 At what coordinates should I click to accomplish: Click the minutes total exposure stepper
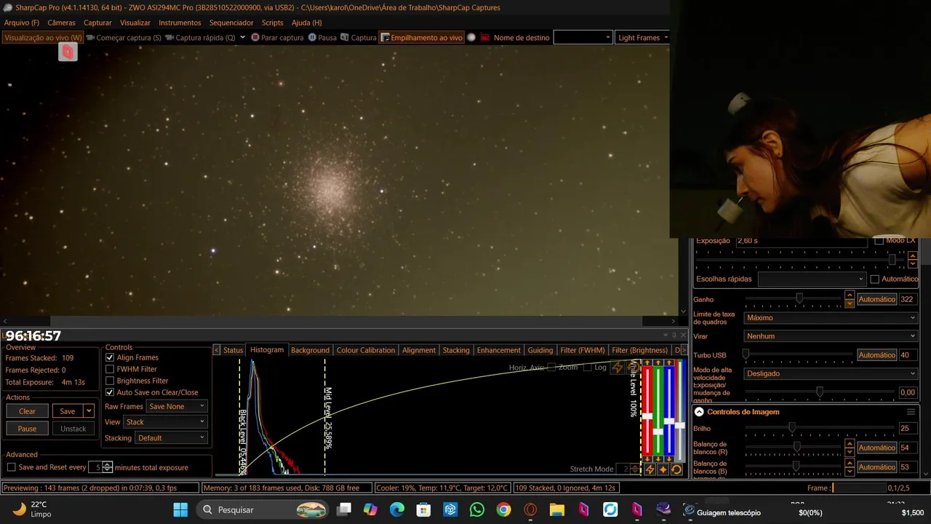[x=108, y=467]
